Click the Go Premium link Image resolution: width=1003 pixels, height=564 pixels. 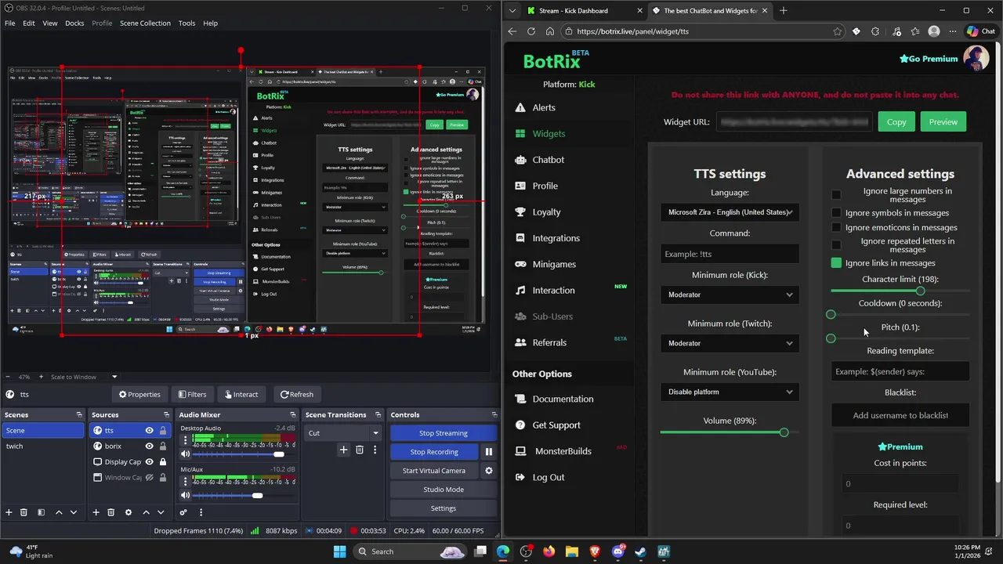click(929, 59)
